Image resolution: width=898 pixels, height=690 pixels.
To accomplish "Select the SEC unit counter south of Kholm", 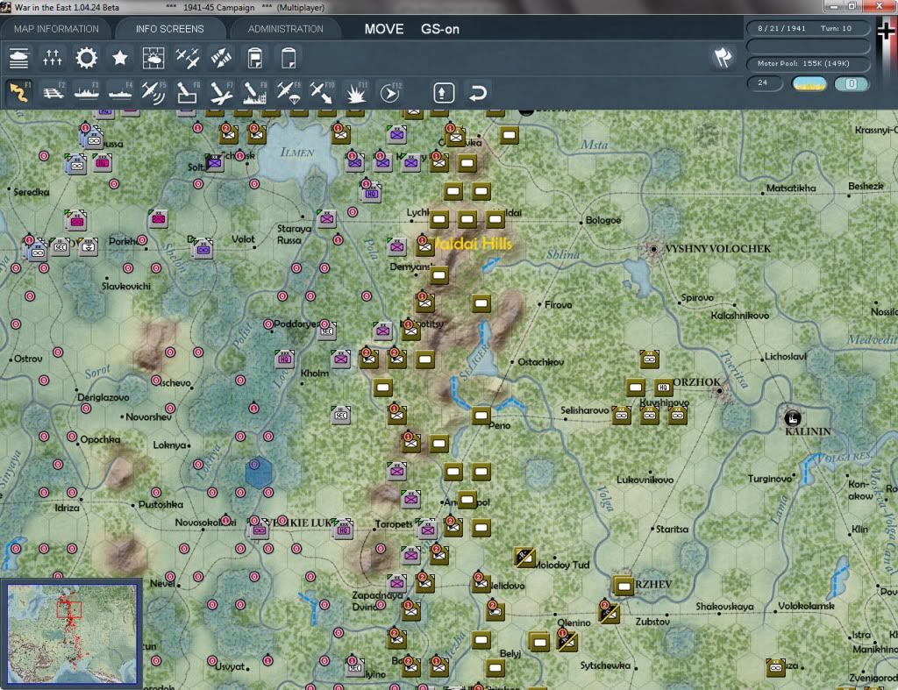I will (x=341, y=416).
